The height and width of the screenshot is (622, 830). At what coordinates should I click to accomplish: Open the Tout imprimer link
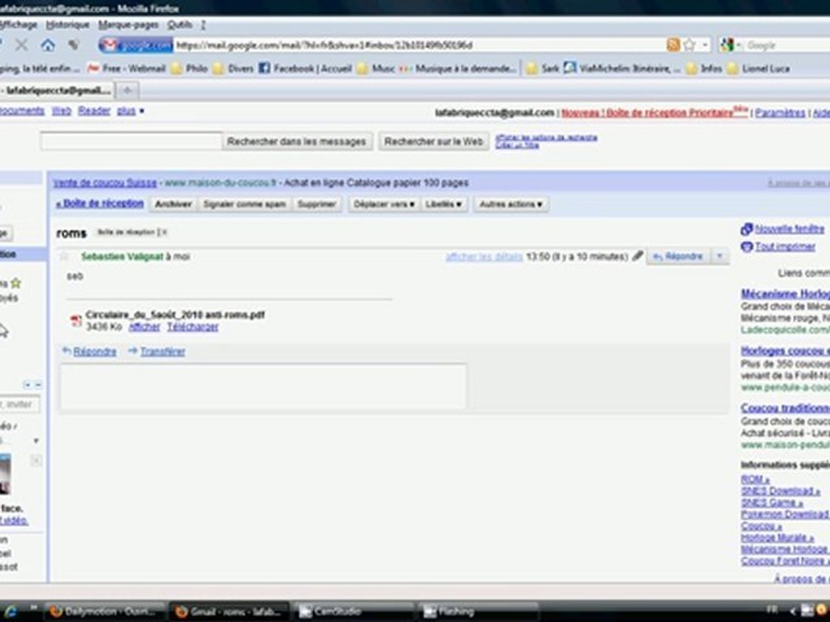click(785, 247)
